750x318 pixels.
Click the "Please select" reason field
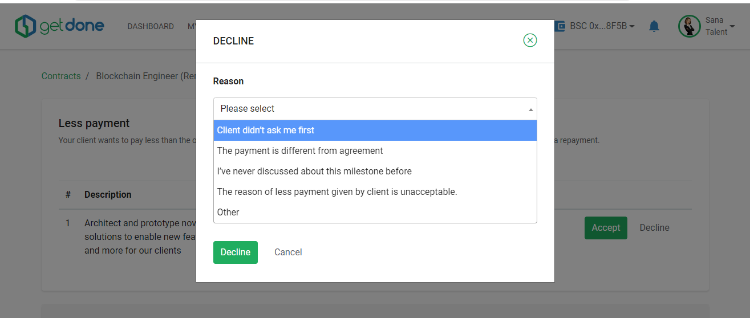click(375, 109)
